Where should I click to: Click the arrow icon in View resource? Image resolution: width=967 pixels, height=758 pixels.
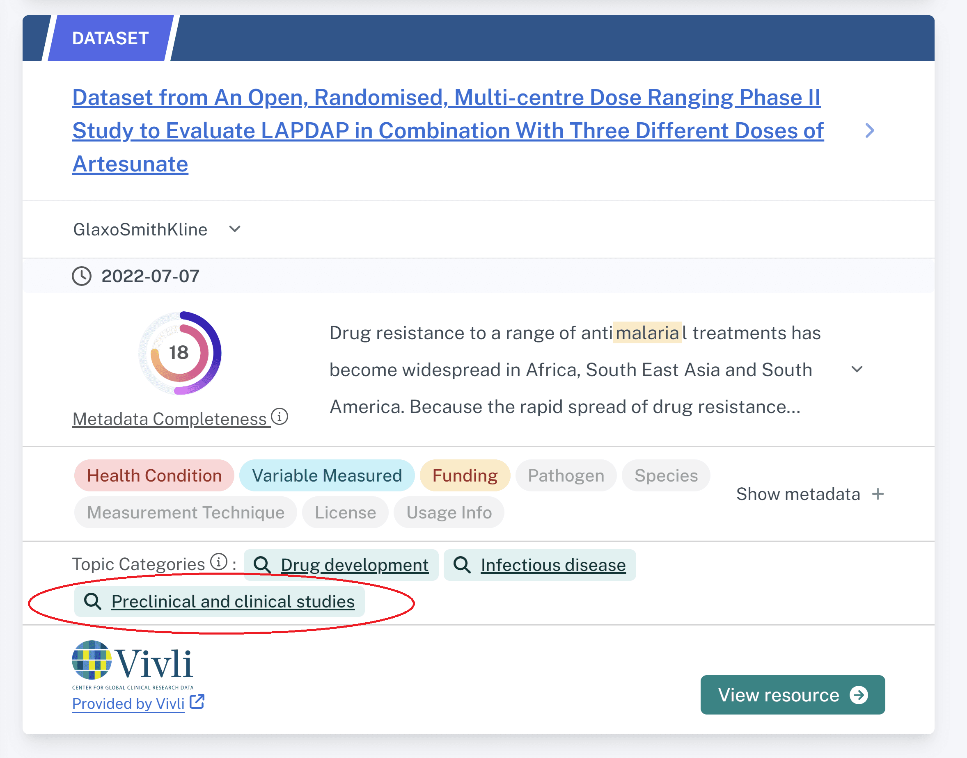(859, 695)
